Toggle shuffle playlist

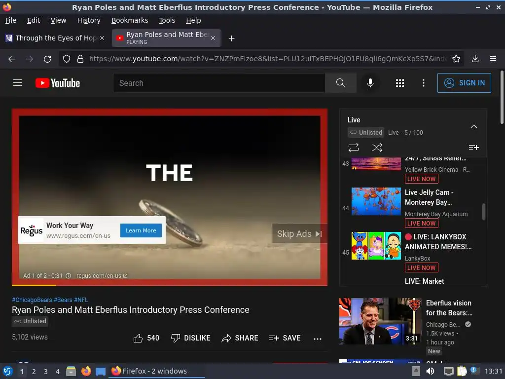click(x=377, y=148)
